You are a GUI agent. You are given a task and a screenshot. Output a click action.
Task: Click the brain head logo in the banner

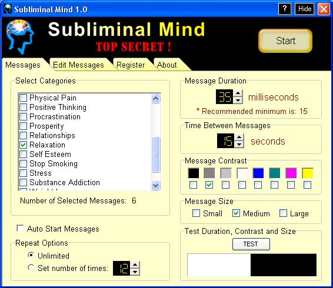point(20,36)
